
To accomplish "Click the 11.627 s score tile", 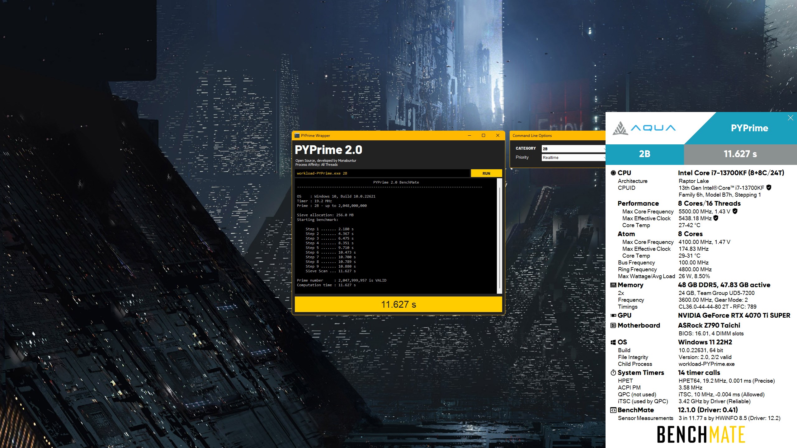I will (740, 154).
